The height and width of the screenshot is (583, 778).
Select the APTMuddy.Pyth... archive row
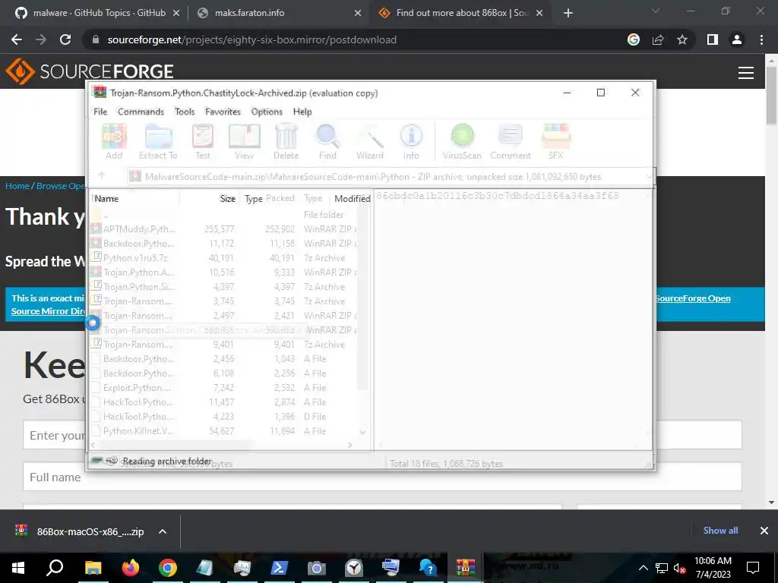coord(223,229)
